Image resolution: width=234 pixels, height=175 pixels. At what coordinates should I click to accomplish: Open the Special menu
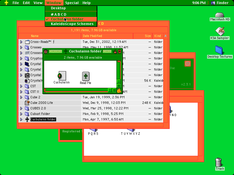[x=72, y=3]
